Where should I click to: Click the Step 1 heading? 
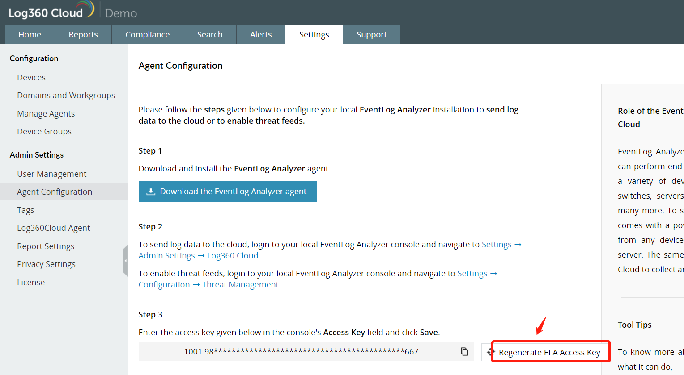(150, 150)
